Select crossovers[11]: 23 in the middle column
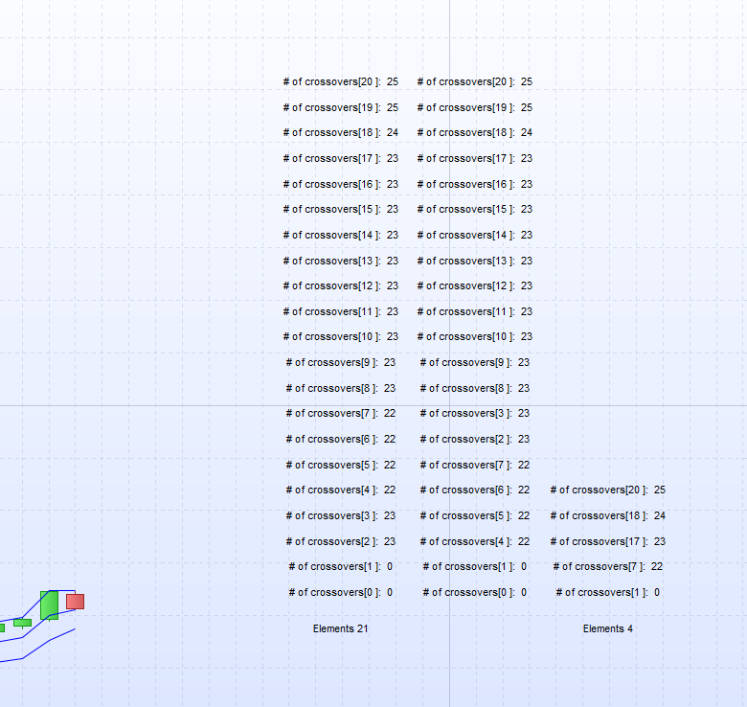The width and height of the screenshot is (747, 707). (x=474, y=311)
